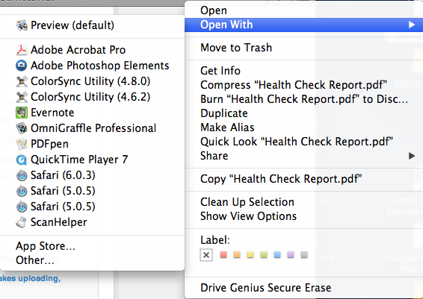Apply the green label color
Screen dimensions: 423x299
[x=264, y=254]
